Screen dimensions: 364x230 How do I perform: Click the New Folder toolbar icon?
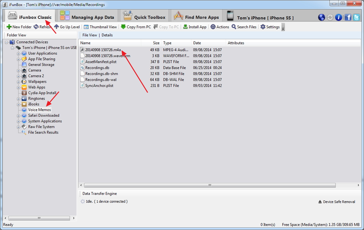click(x=9, y=27)
